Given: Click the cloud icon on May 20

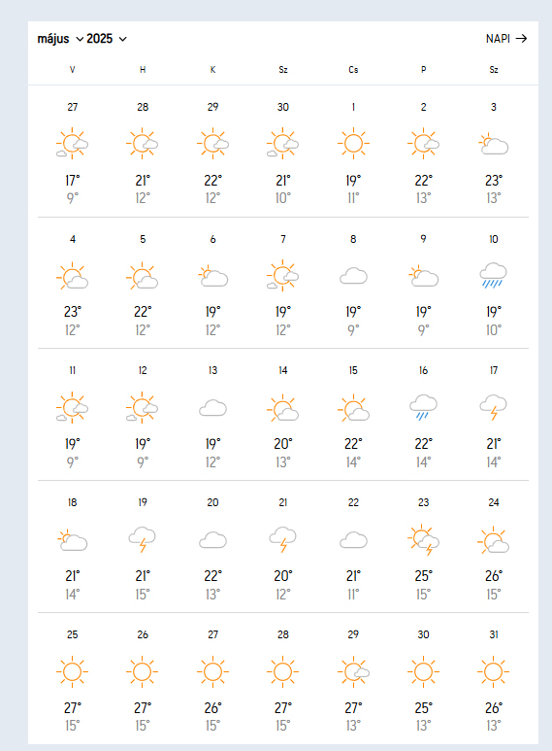Looking at the screenshot, I should click(212, 540).
